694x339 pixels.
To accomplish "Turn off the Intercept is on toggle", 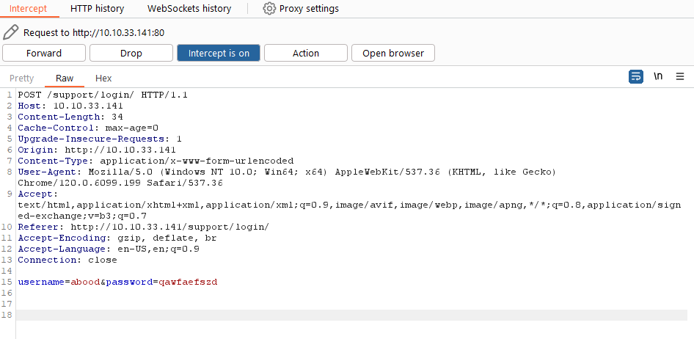I will coord(219,53).
